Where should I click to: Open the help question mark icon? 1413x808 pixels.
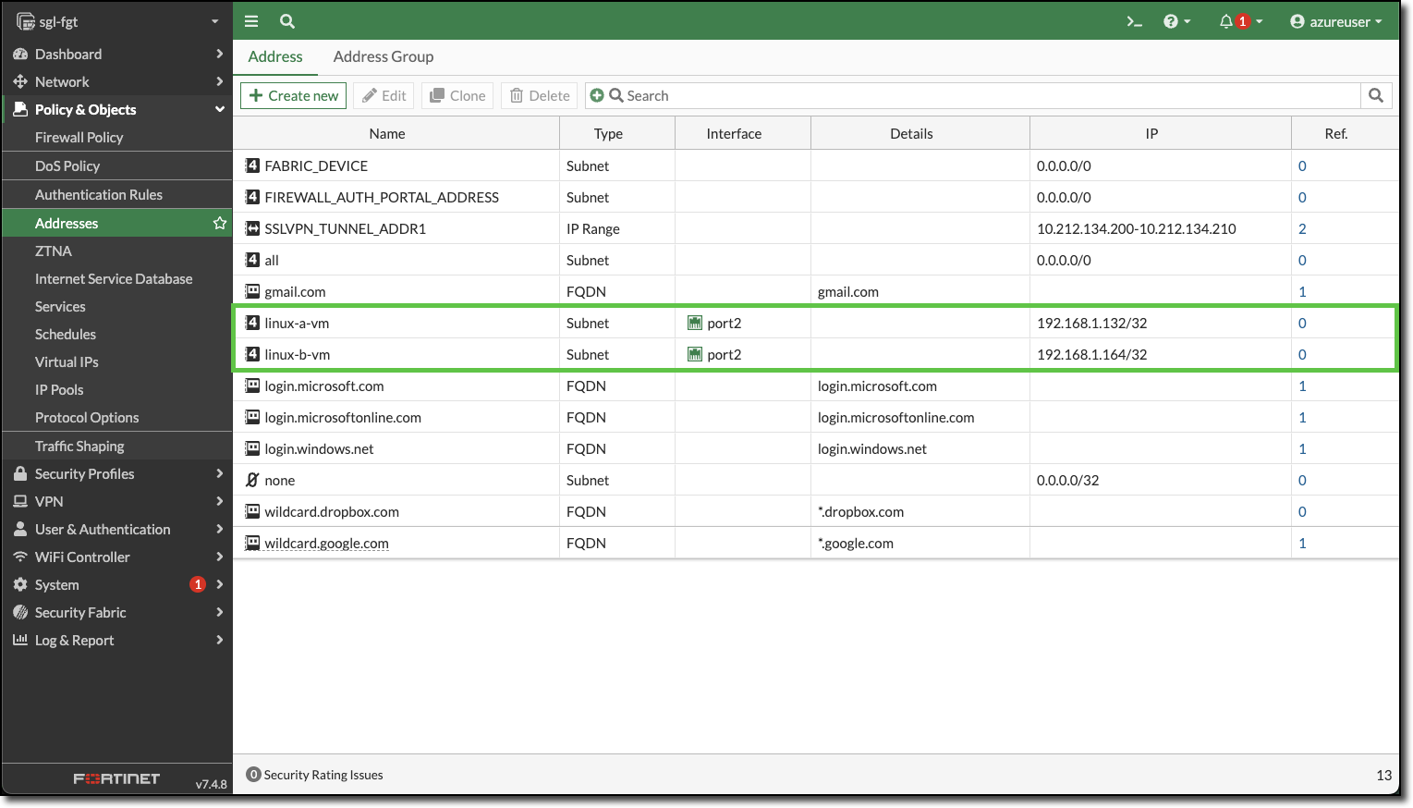point(1171,20)
